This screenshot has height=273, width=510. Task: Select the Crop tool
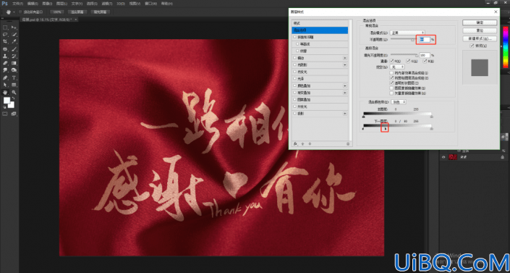point(5,42)
